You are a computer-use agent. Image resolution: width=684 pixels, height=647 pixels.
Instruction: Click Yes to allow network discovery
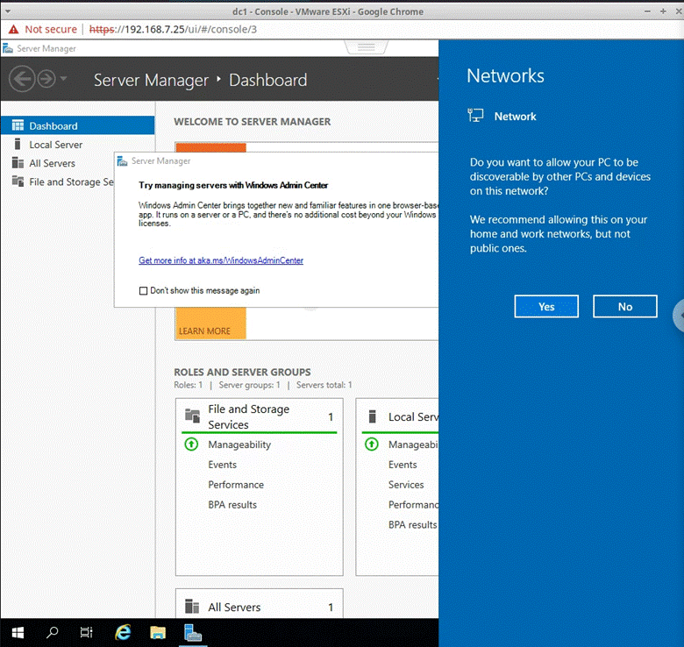(x=546, y=307)
